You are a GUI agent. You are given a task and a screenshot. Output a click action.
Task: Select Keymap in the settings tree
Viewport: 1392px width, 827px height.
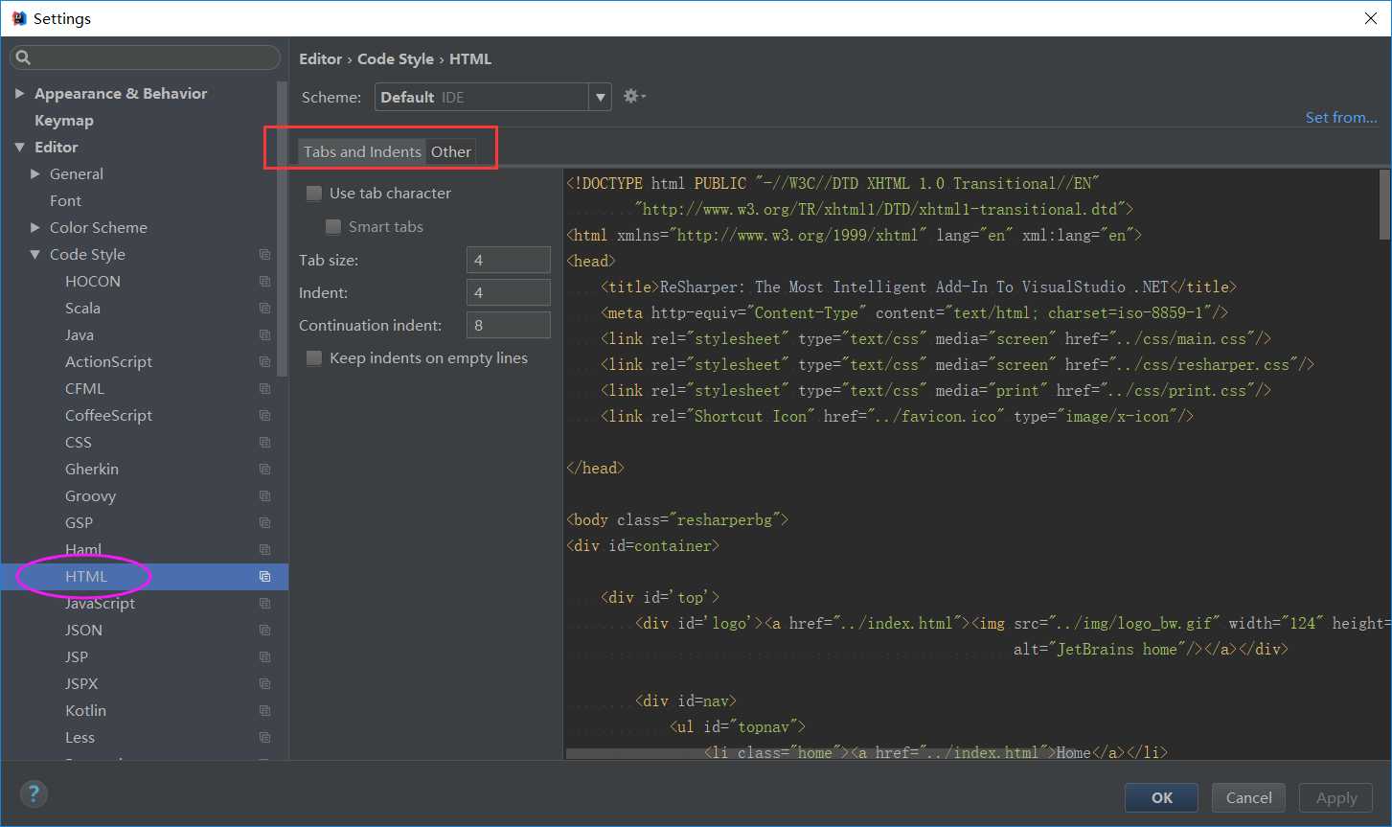click(x=64, y=120)
